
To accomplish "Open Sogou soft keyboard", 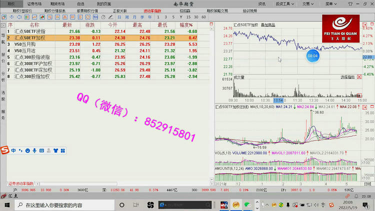I will [41, 150].
